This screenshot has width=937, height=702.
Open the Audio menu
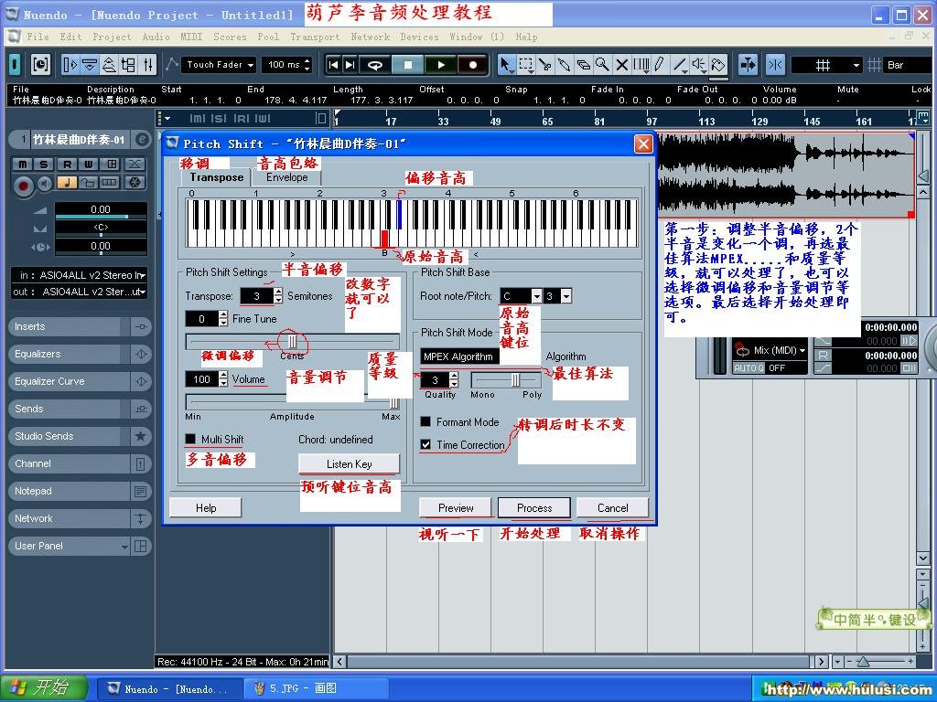pyautogui.click(x=156, y=37)
